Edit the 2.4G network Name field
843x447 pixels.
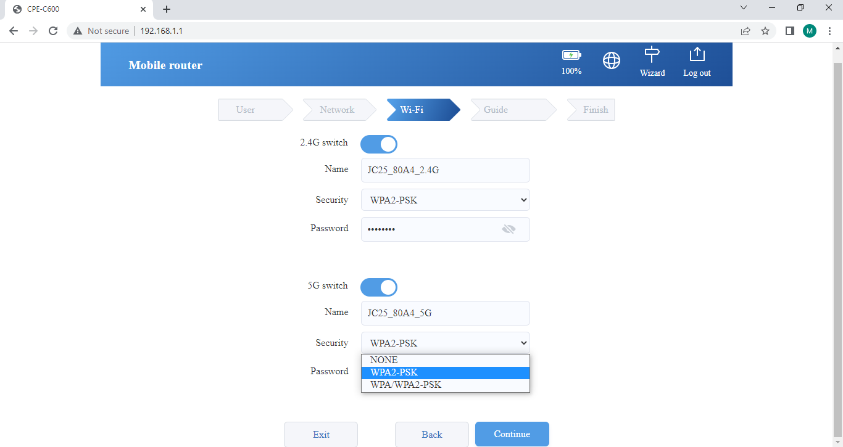(446, 170)
